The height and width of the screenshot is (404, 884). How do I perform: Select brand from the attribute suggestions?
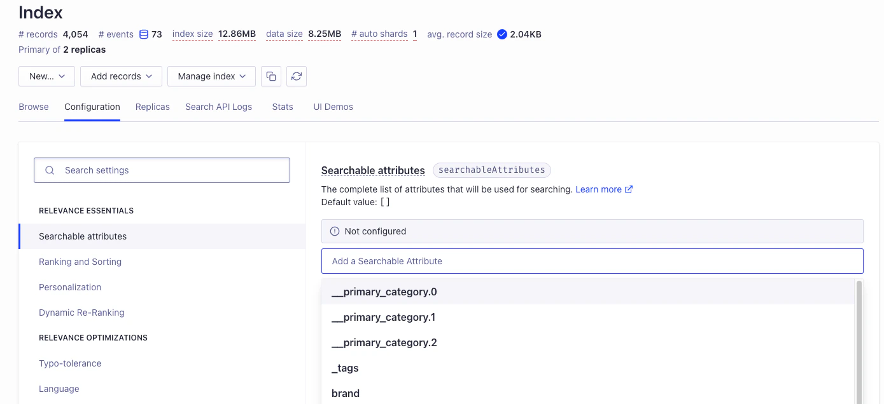[x=346, y=393]
